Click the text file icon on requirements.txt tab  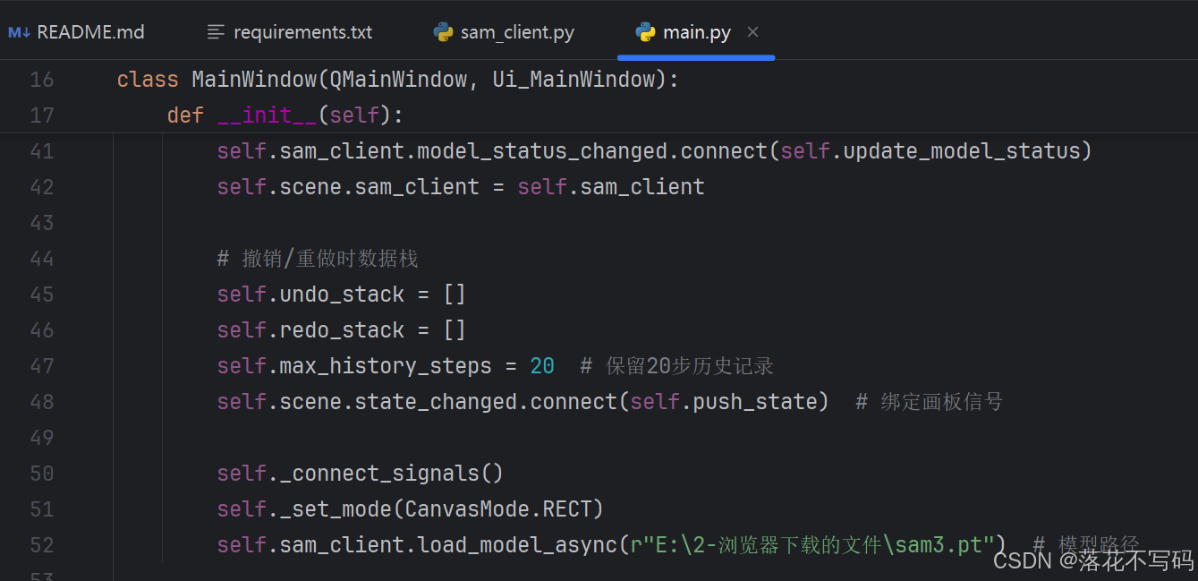[216, 32]
